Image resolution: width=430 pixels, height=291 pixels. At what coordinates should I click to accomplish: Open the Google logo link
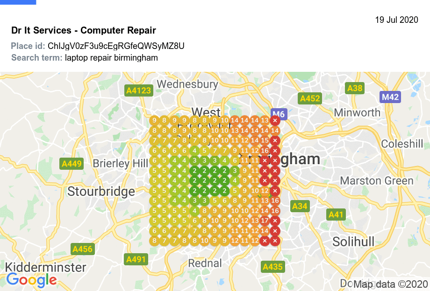(x=31, y=280)
